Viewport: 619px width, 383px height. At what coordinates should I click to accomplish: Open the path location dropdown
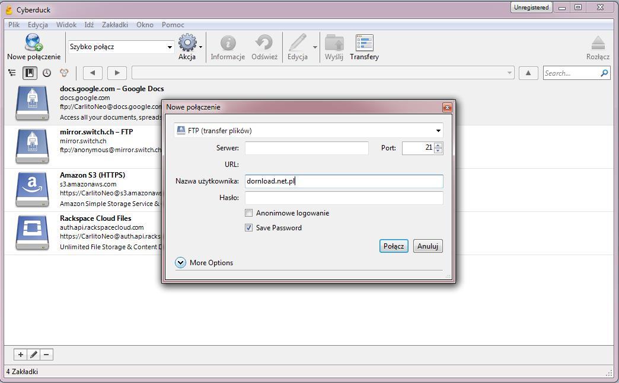click(509, 73)
